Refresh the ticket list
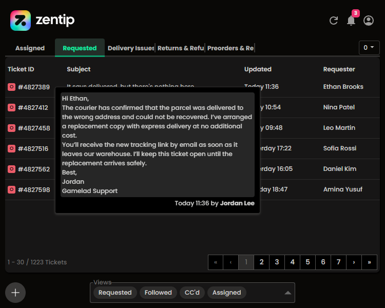Screen dimensions: 385x308 (x=334, y=21)
